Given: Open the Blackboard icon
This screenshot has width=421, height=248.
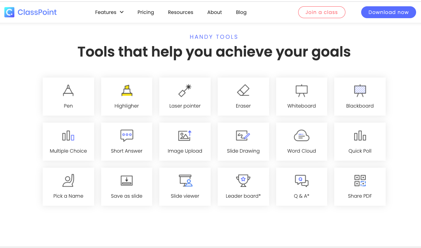Looking at the screenshot, I should (360, 90).
